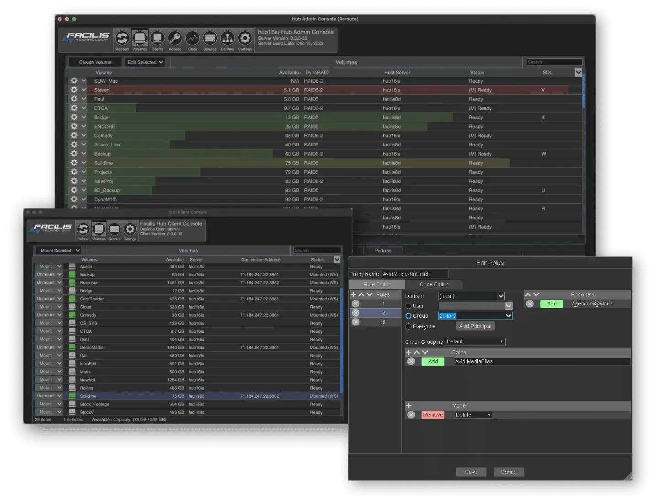Select the User radio button
657x501 pixels.
(409, 306)
